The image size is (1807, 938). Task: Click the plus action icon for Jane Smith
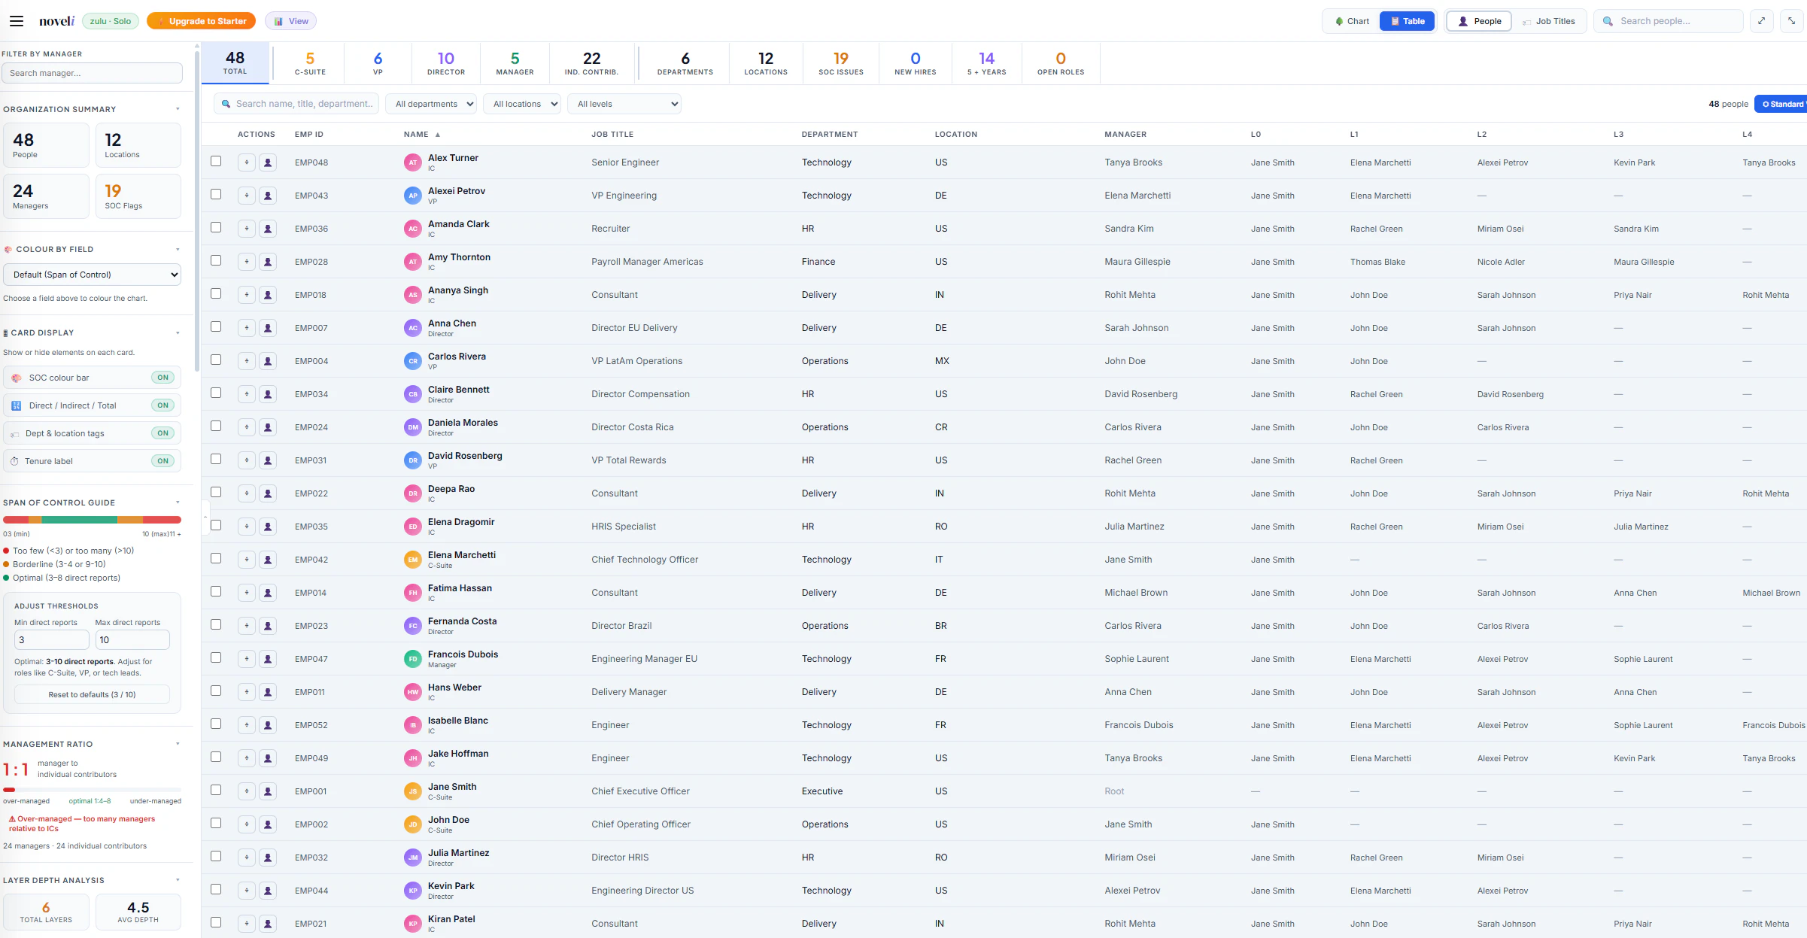246,791
